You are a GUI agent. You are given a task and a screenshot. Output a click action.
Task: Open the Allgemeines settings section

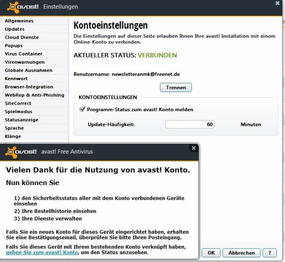click(34, 21)
